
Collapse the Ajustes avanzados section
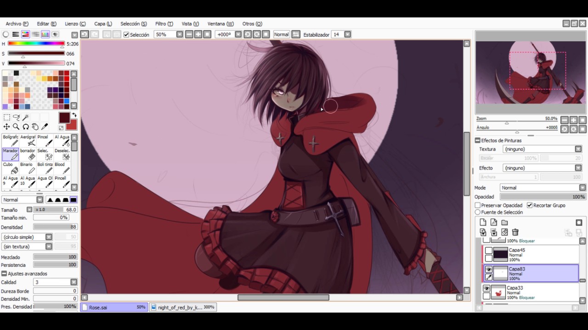[x=4, y=274]
